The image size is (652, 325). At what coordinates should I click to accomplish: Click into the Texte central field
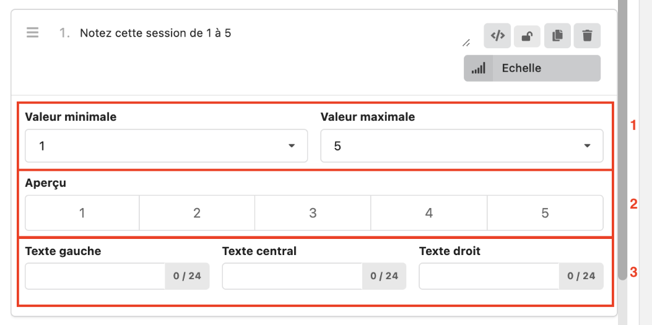pyautogui.click(x=292, y=276)
